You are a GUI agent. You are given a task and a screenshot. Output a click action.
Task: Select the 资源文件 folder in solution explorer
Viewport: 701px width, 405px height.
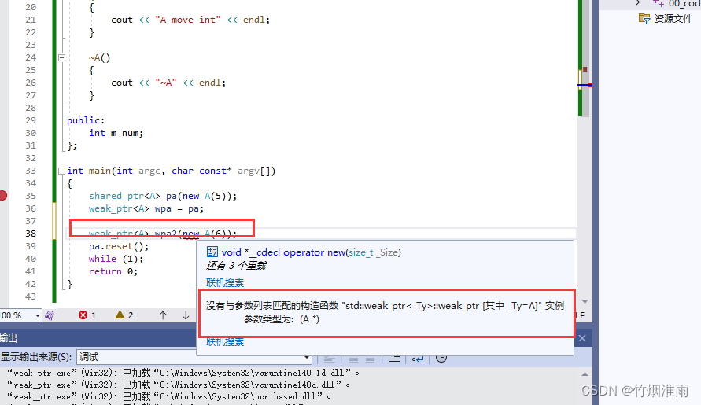(666, 18)
